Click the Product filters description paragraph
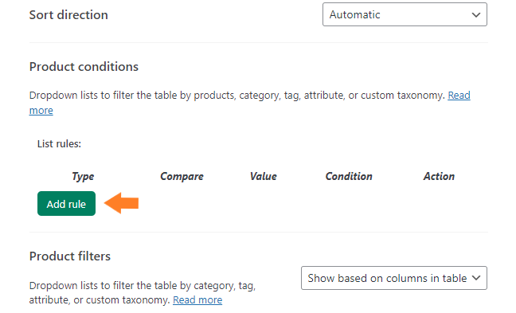Screen dimensions: 516x313 tap(143, 292)
